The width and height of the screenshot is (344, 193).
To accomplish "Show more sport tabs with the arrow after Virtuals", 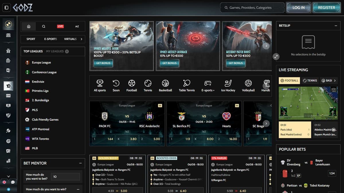I will click(81, 39).
